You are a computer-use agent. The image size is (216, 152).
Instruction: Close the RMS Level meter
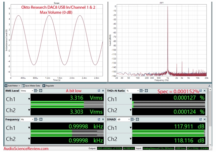coord(103,91)
